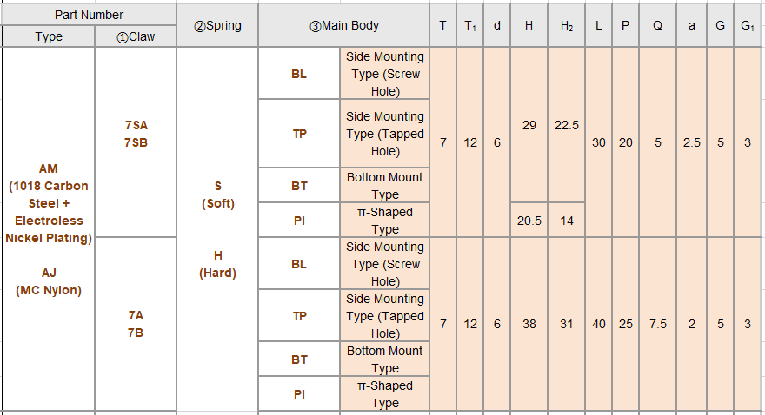Click the H value 38 cell
This screenshot has height=415, width=765.
point(529,324)
